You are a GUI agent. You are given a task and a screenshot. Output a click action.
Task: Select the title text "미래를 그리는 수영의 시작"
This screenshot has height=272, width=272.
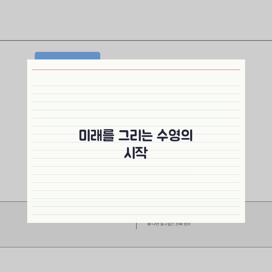coord(136,144)
